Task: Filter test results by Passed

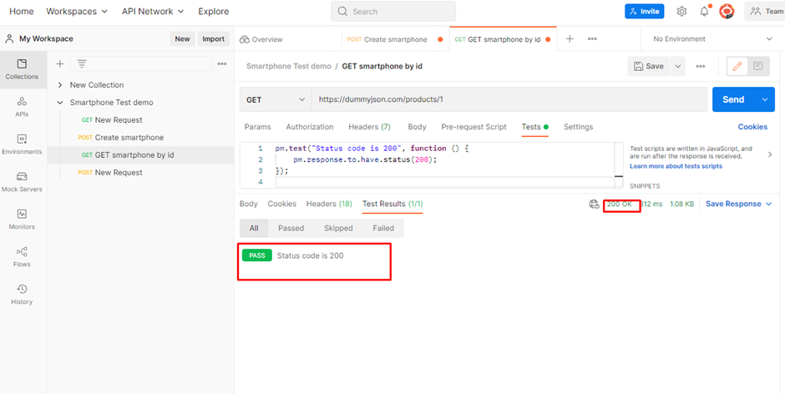Action: click(x=291, y=228)
